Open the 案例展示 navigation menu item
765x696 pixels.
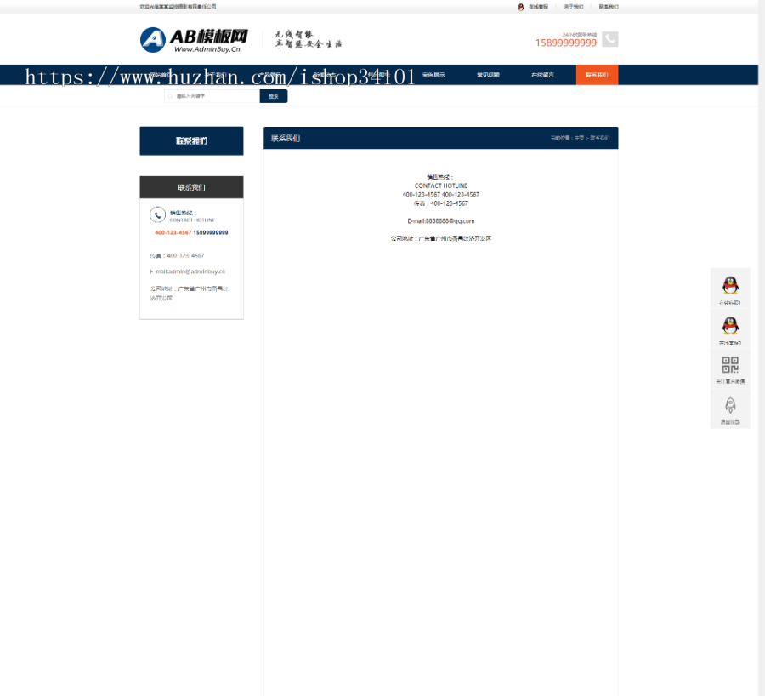pyautogui.click(x=434, y=75)
